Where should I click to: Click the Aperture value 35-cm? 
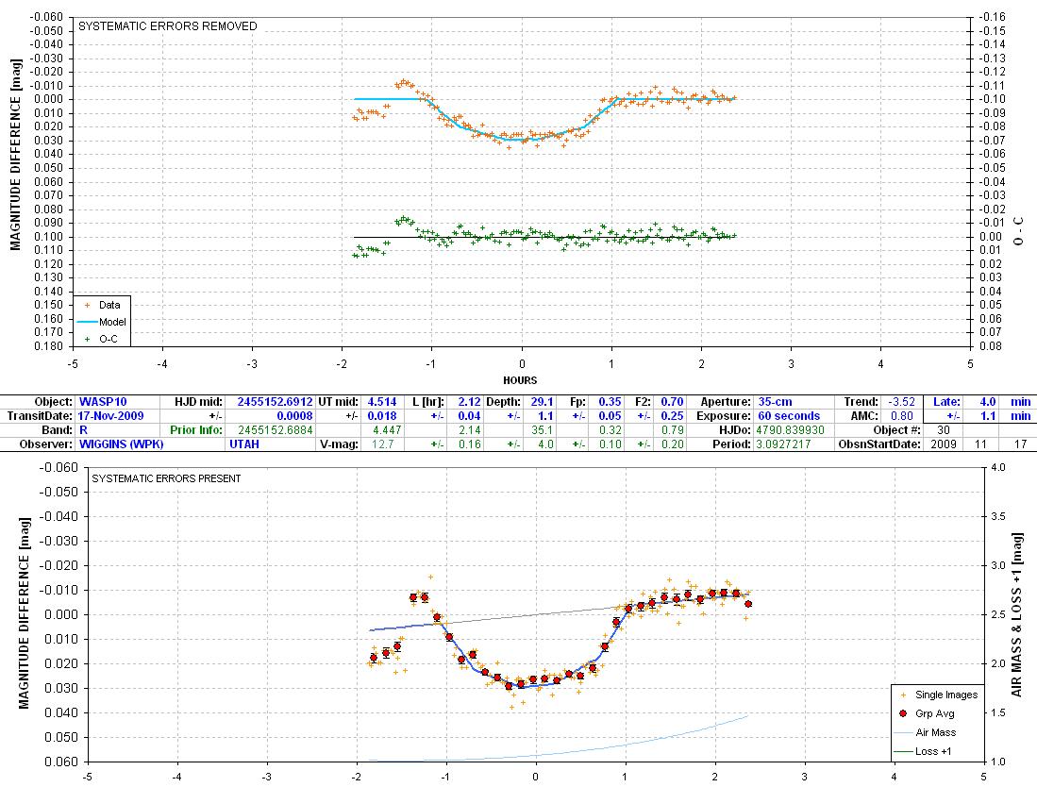click(x=794, y=401)
